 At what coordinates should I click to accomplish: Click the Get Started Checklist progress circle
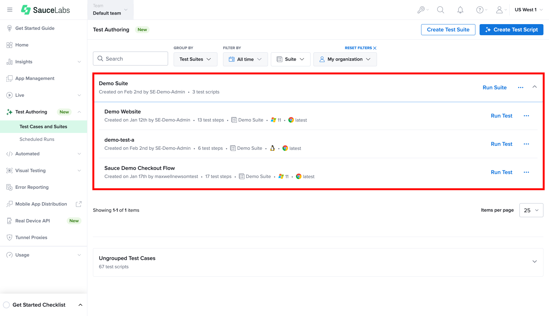[x=6, y=305]
